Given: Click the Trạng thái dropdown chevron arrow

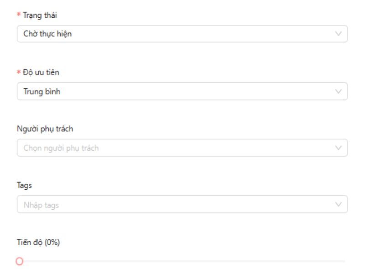Looking at the screenshot, I should pos(338,34).
